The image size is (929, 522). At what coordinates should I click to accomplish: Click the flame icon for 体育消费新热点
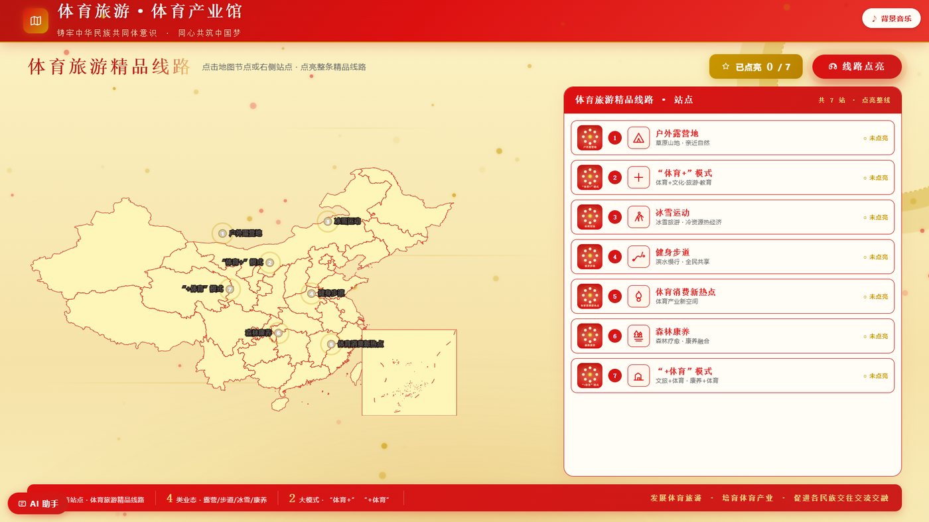click(x=638, y=296)
